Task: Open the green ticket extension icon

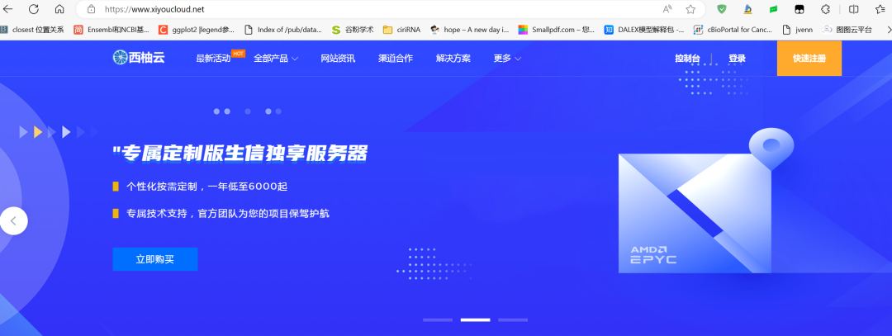Action: [773, 10]
